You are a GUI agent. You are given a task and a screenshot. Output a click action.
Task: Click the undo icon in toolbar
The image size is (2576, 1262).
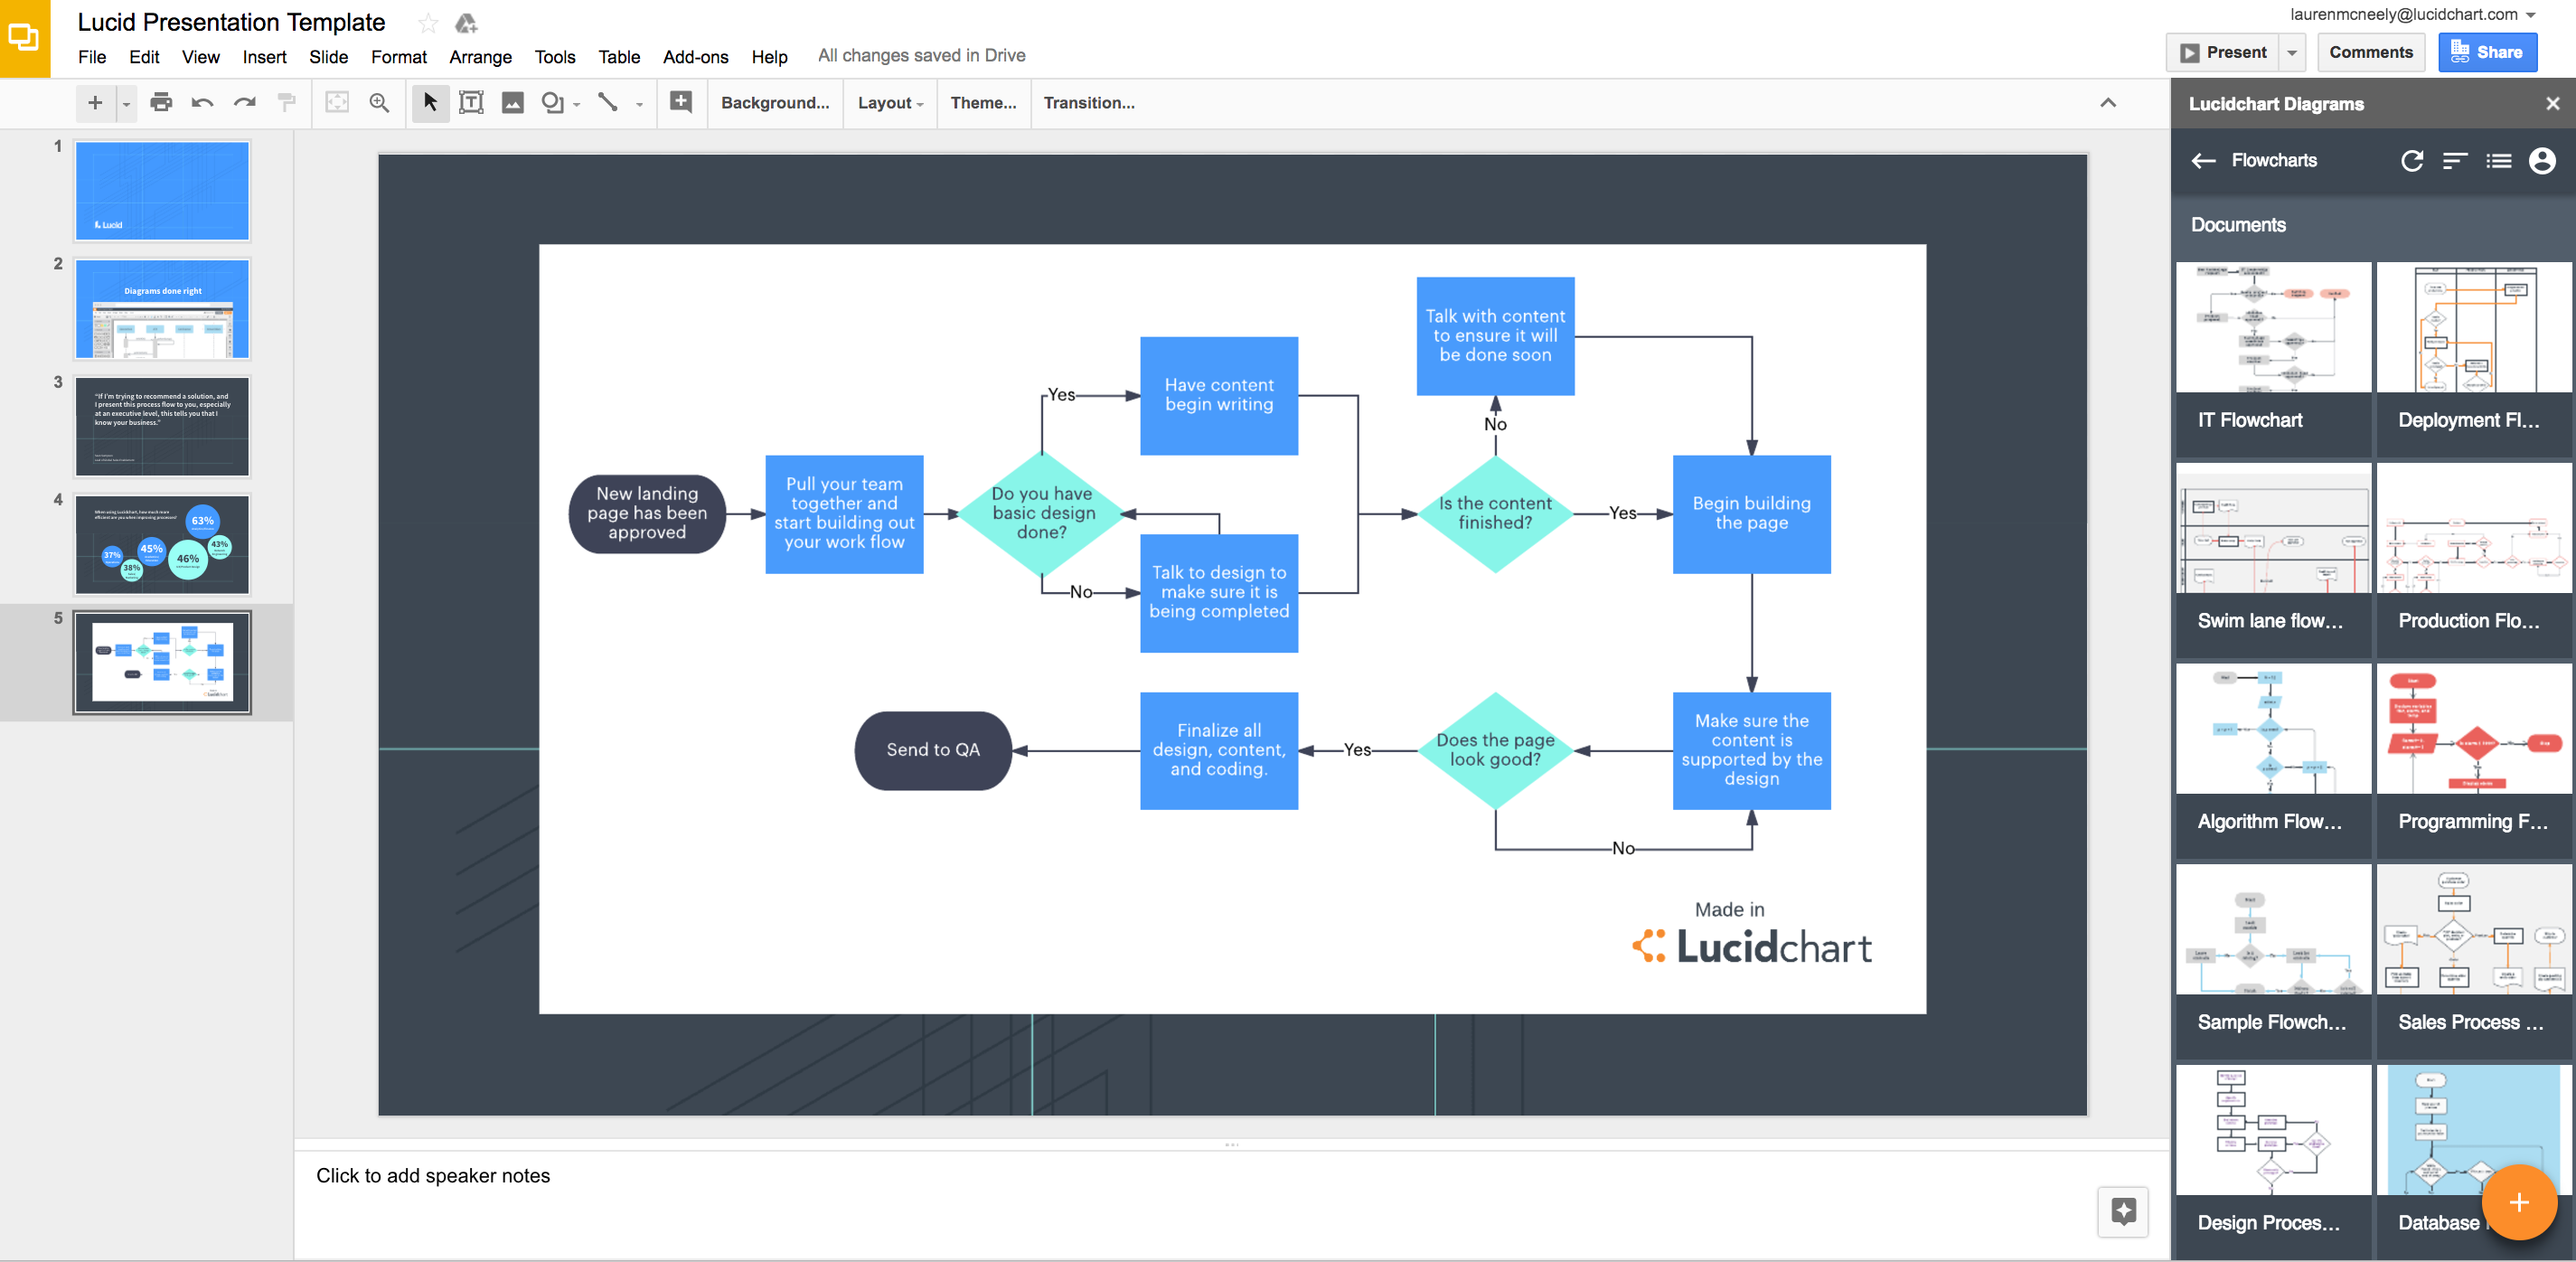click(199, 102)
